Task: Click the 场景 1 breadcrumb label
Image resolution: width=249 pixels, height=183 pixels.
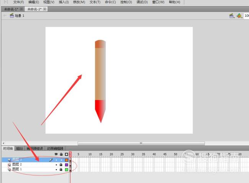Action: 20,16
